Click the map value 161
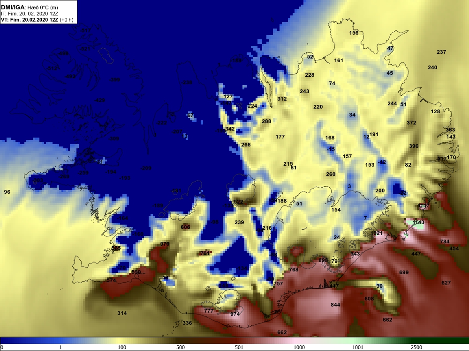The height and width of the screenshot is (351, 469). pos(339,60)
